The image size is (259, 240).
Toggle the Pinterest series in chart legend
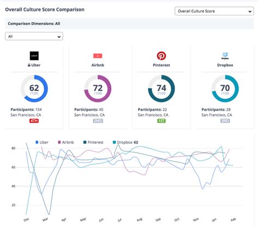click(93, 142)
